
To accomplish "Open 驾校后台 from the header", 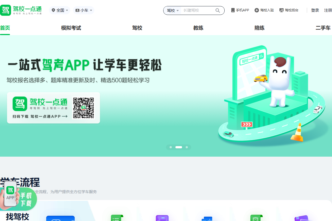I will (x=289, y=10).
